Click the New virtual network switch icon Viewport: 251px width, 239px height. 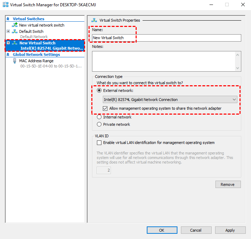pyautogui.click(x=15, y=25)
